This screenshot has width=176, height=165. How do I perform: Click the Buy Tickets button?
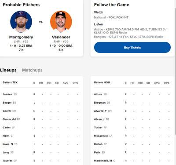(132, 48)
